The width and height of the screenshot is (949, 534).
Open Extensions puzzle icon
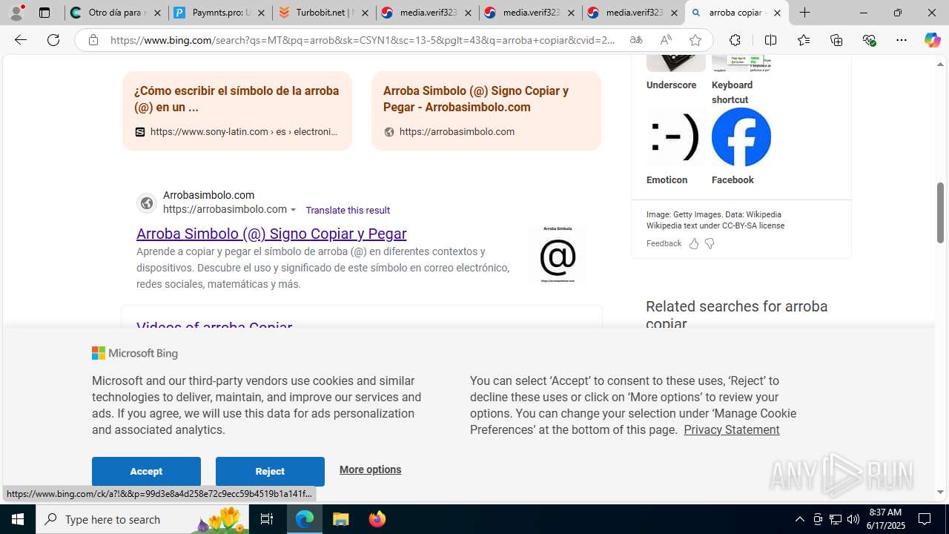(735, 40)
